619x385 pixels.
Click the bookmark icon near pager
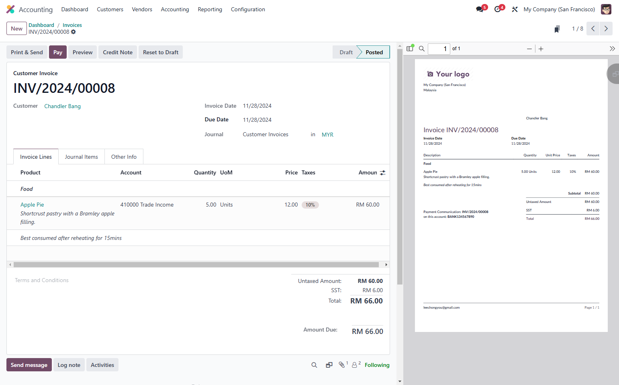pyautogui.click(x=557, y=29)
